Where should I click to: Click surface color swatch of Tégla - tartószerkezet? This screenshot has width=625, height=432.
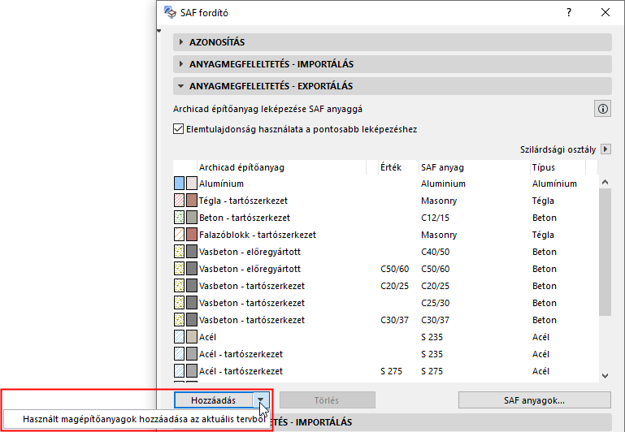click(x=192, y=201)
